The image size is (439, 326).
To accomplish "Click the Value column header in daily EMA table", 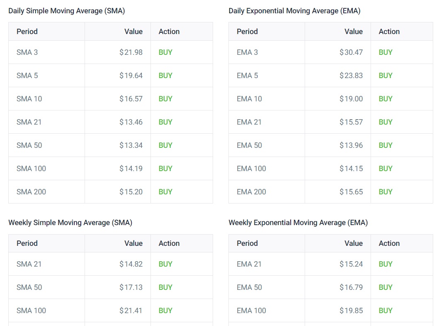I will pos(354,31).
